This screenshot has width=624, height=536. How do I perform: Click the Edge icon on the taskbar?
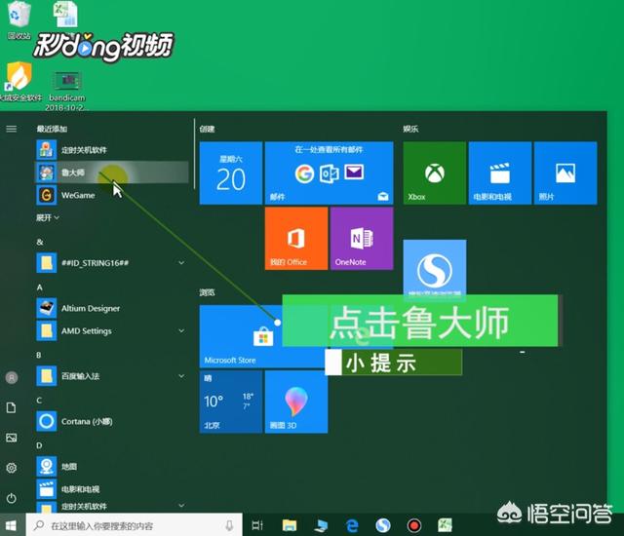(352, 525)
